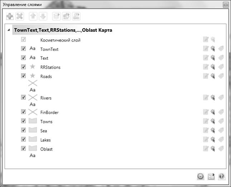This screenshot has height=187, width=231.
Task: Click the Add Layer plus icon
Action: [x=10, y=16]
